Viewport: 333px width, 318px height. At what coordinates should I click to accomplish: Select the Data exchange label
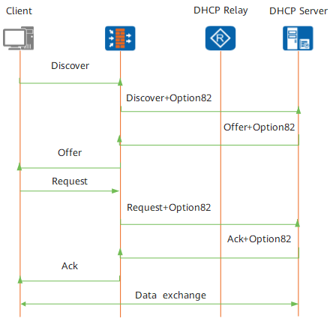171,295
